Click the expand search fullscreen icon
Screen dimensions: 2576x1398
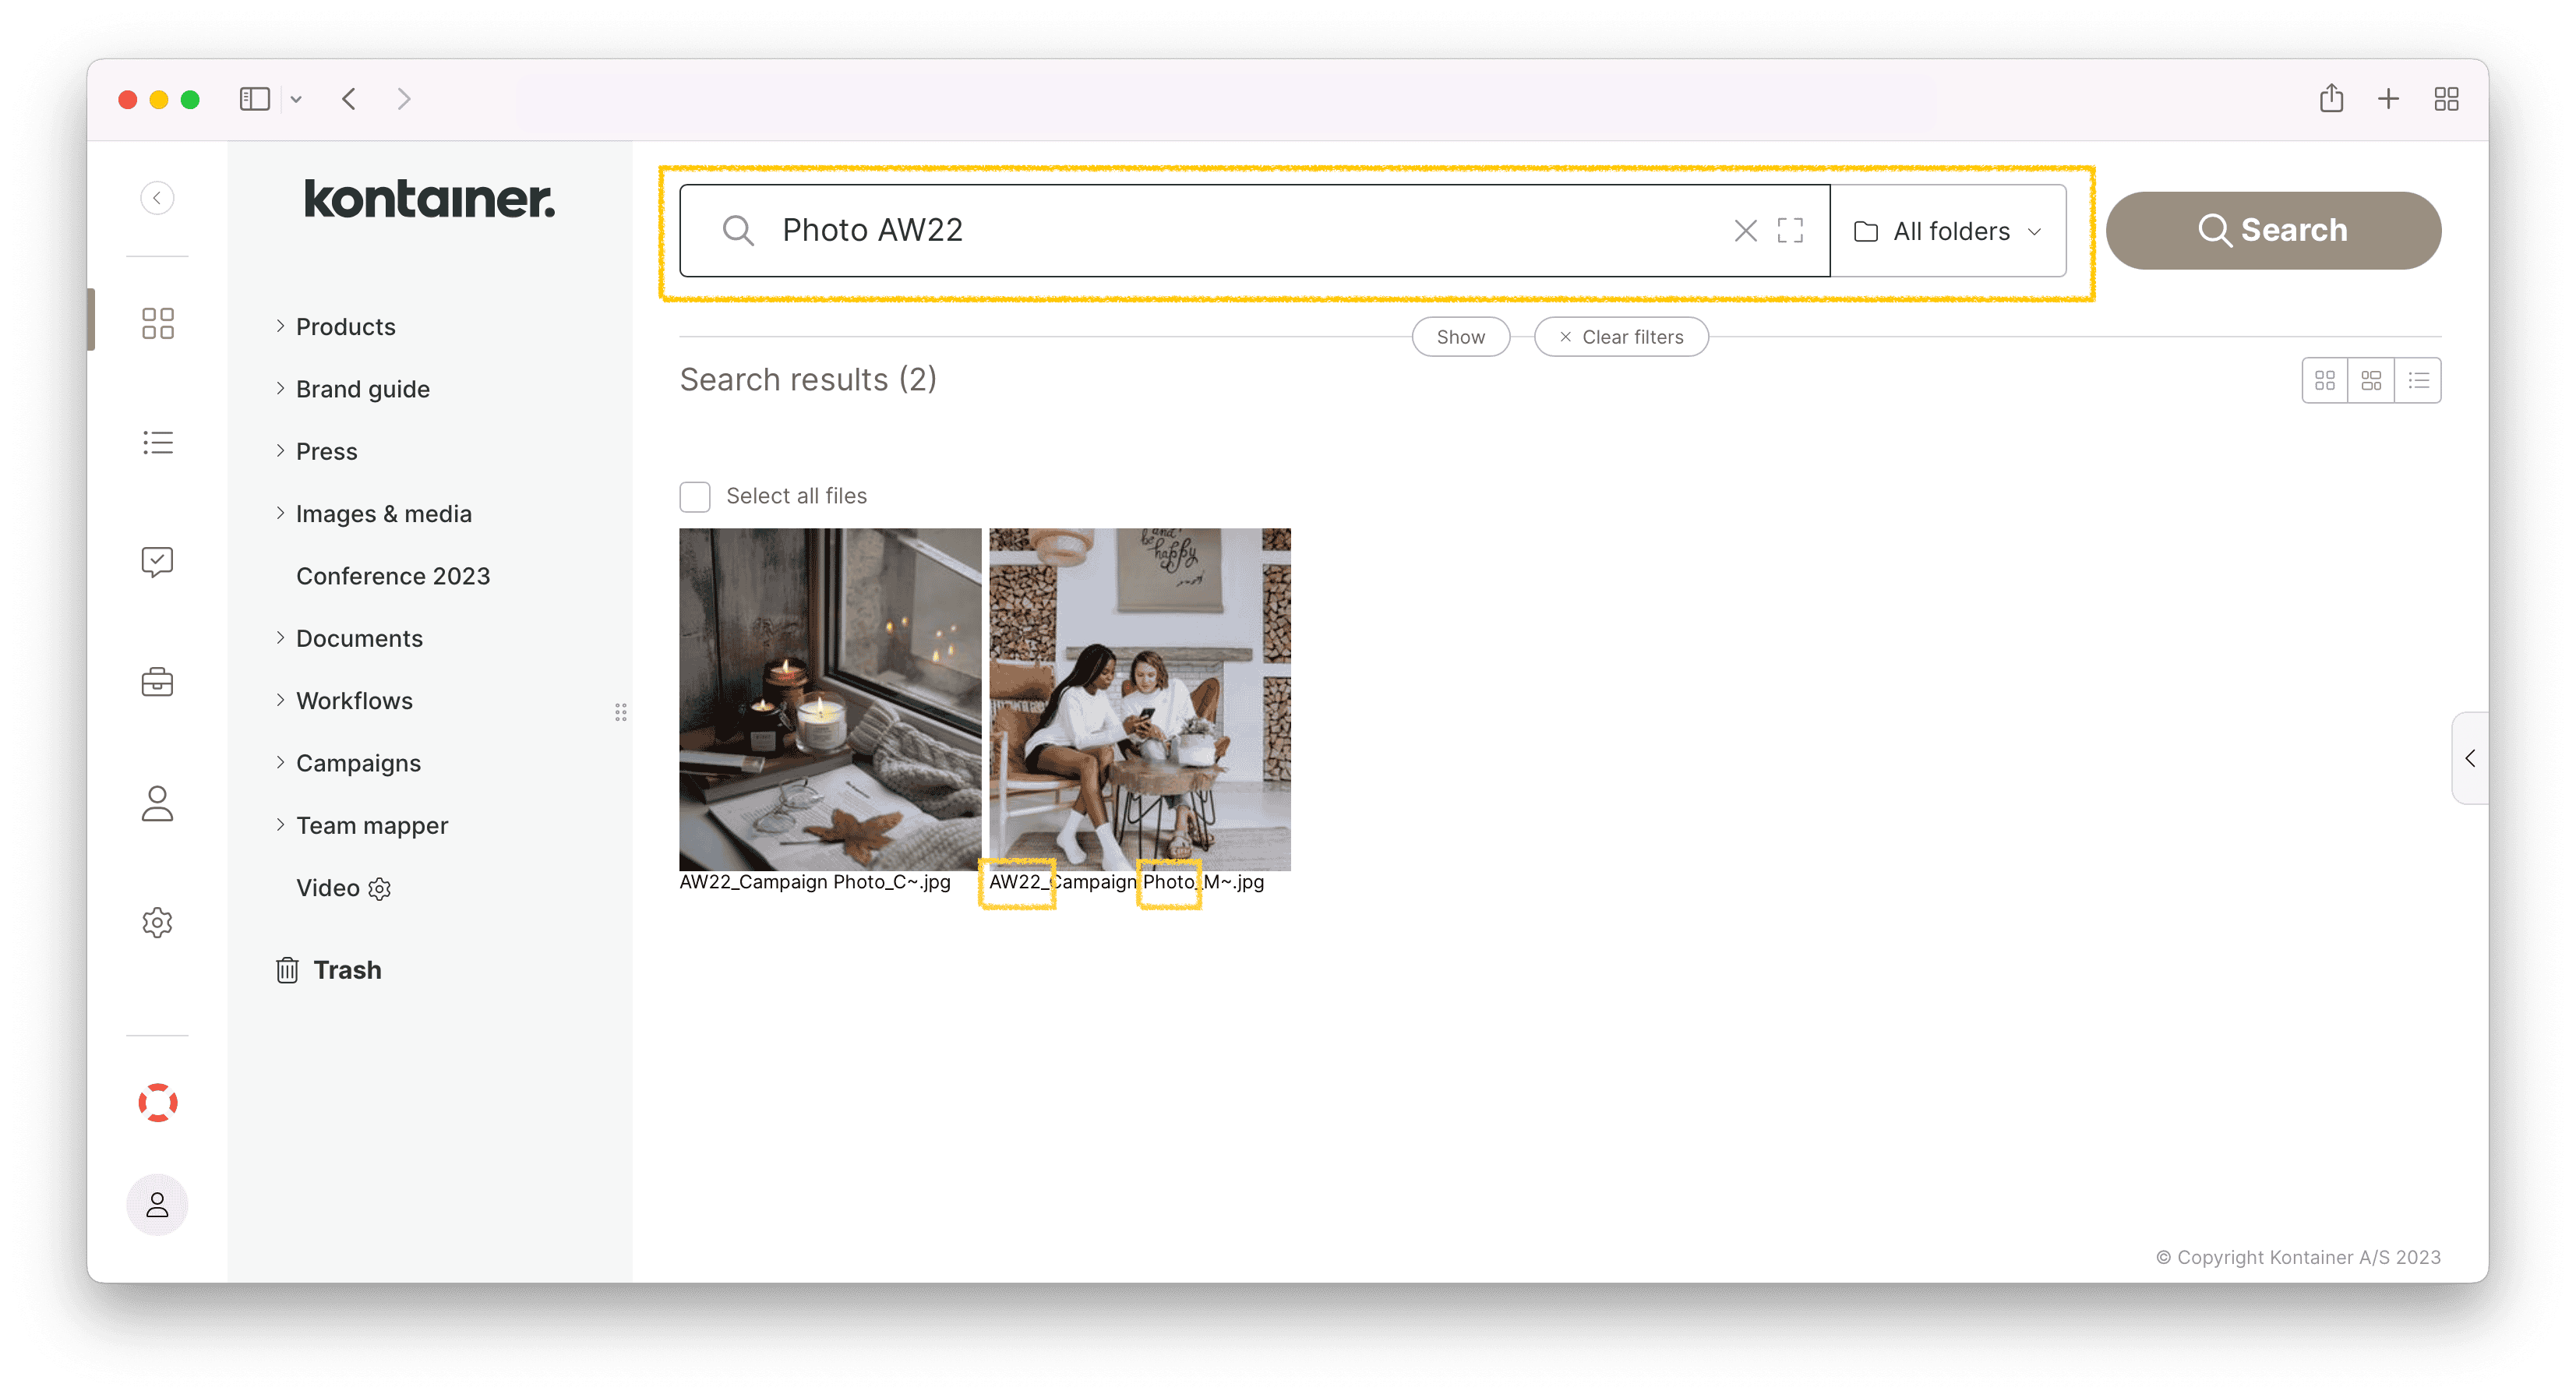pos(1790,231)
